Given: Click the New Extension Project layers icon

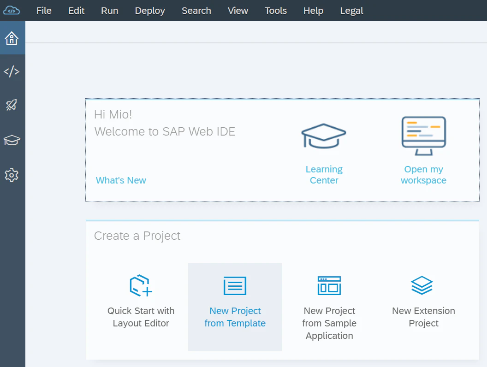Looking at the screenshot, I should (422, 285).
